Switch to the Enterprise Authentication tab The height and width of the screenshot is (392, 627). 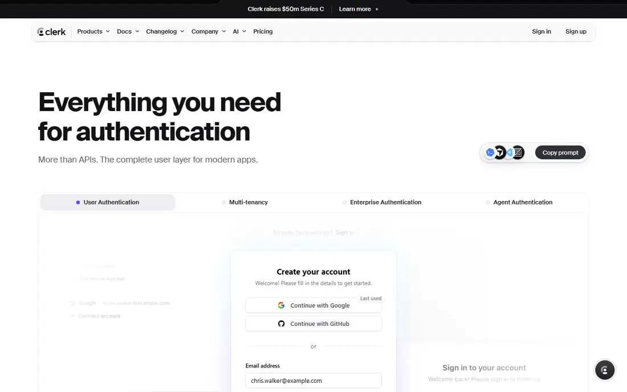(382, 202)
